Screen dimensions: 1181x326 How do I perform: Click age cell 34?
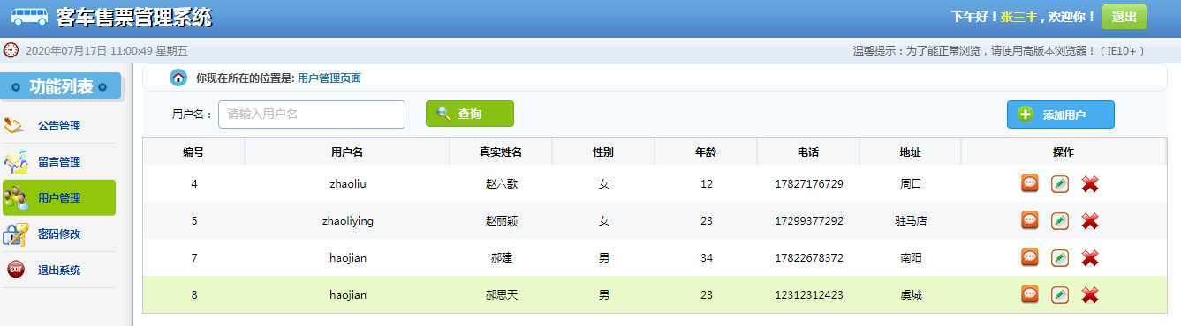[707, 258]
